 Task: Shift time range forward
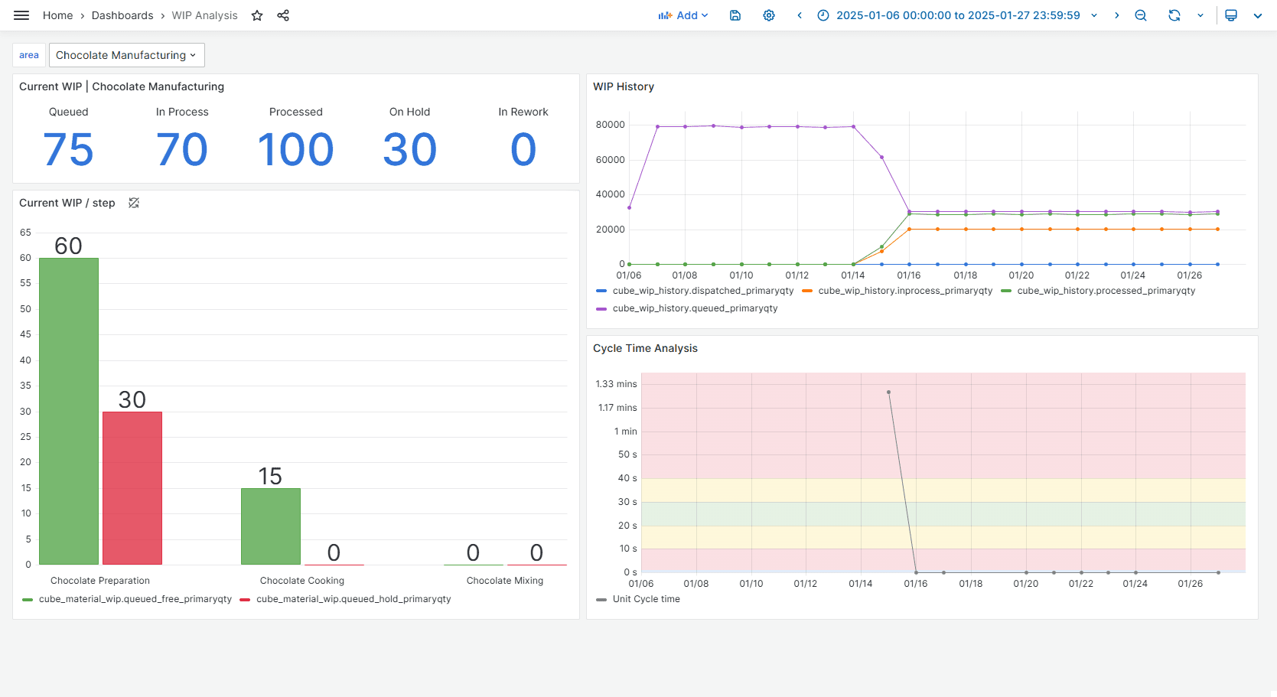point(1117,15)
